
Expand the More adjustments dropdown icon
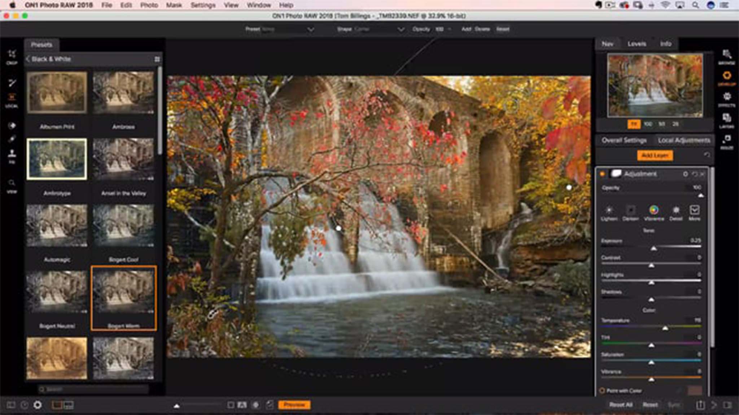[694, 210]
